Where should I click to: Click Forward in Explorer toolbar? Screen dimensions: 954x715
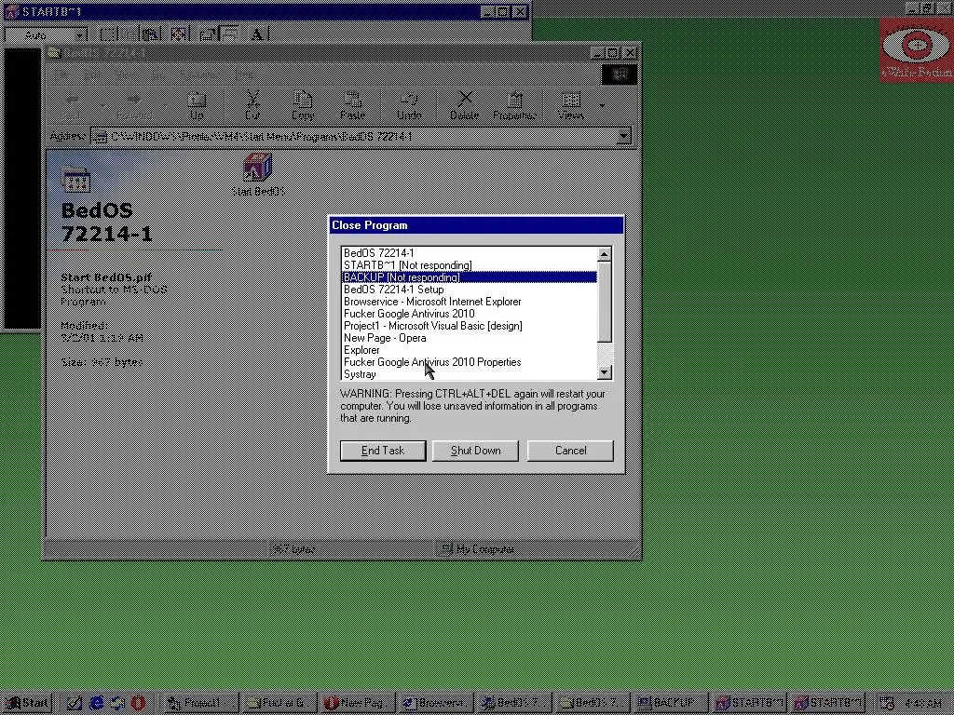(x=134, y=106)
